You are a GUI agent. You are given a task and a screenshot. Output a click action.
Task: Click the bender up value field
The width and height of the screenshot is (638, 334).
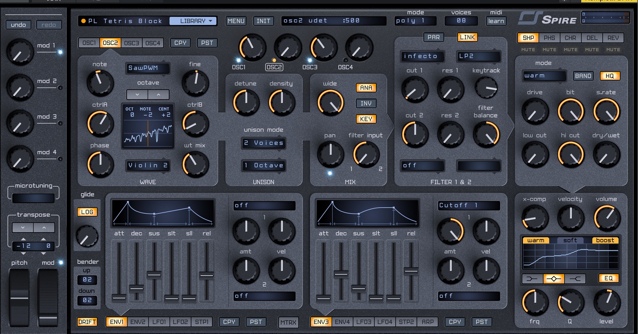[87, 280]
